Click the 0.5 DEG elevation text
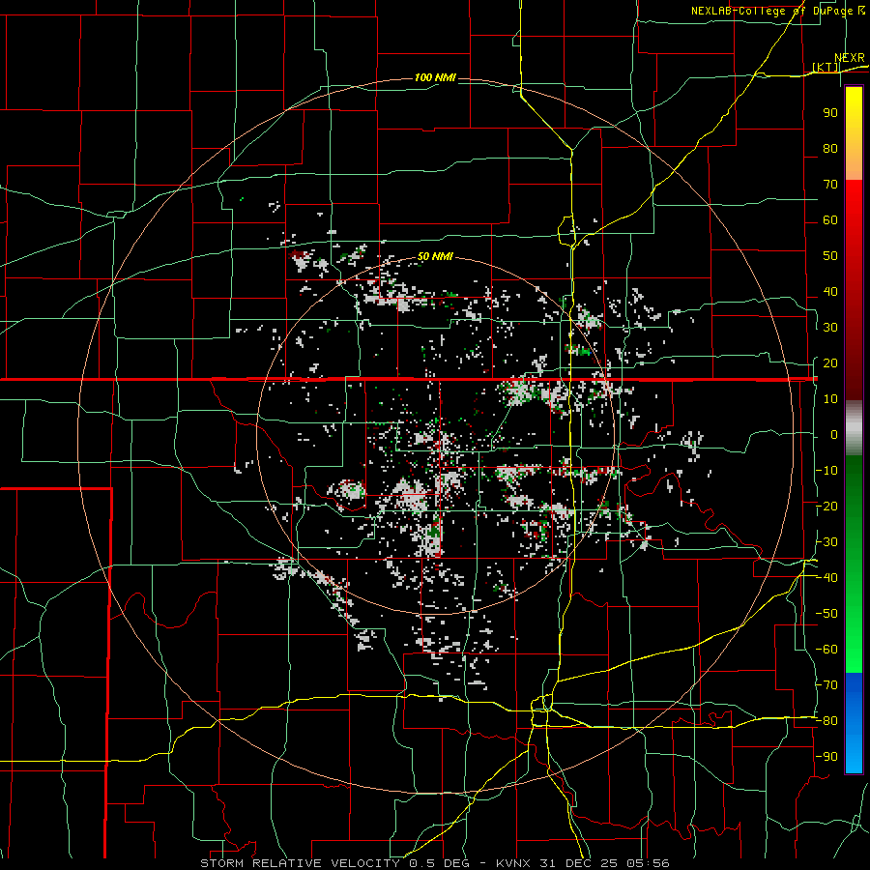The width and height of the screenshot is (870, 870). pos(440,863)
